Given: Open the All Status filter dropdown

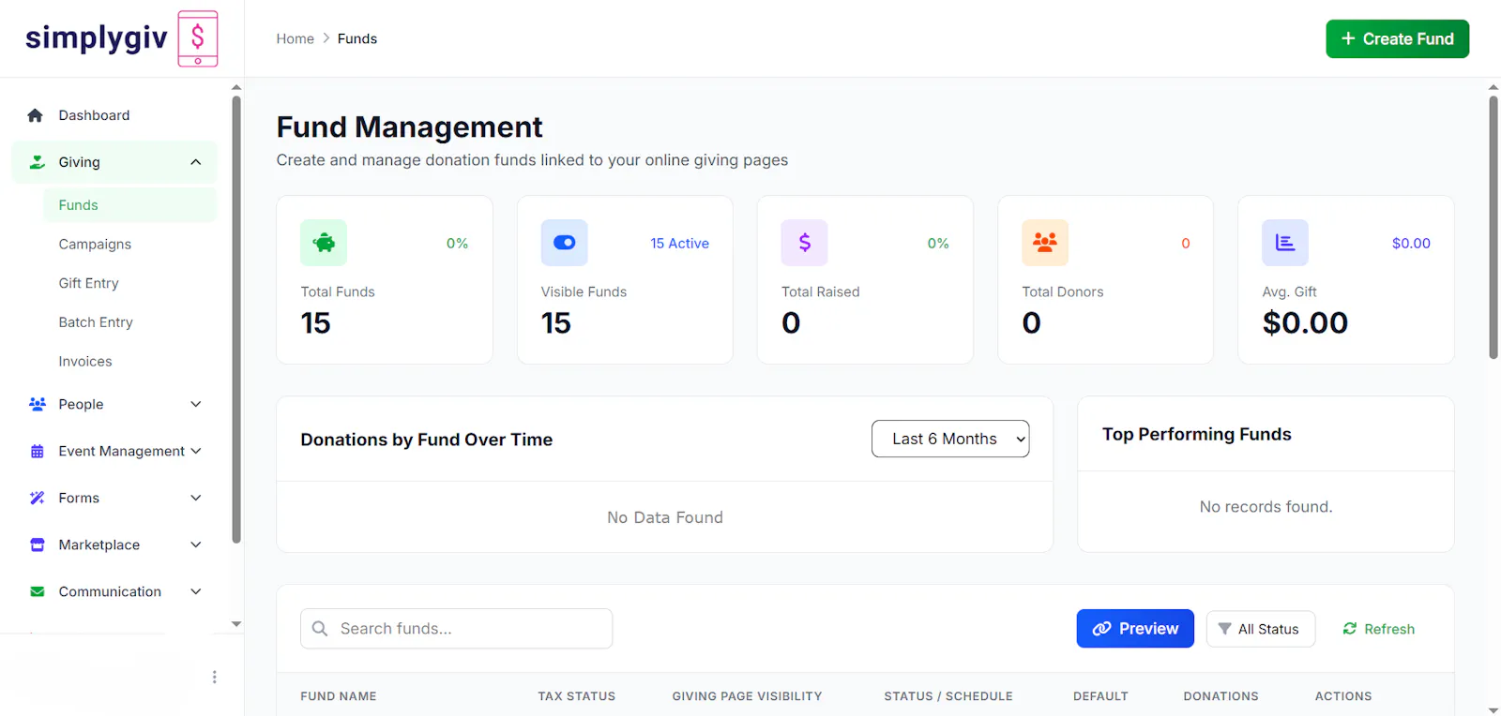Looking at the screenshot, I should pos(1260,629).
